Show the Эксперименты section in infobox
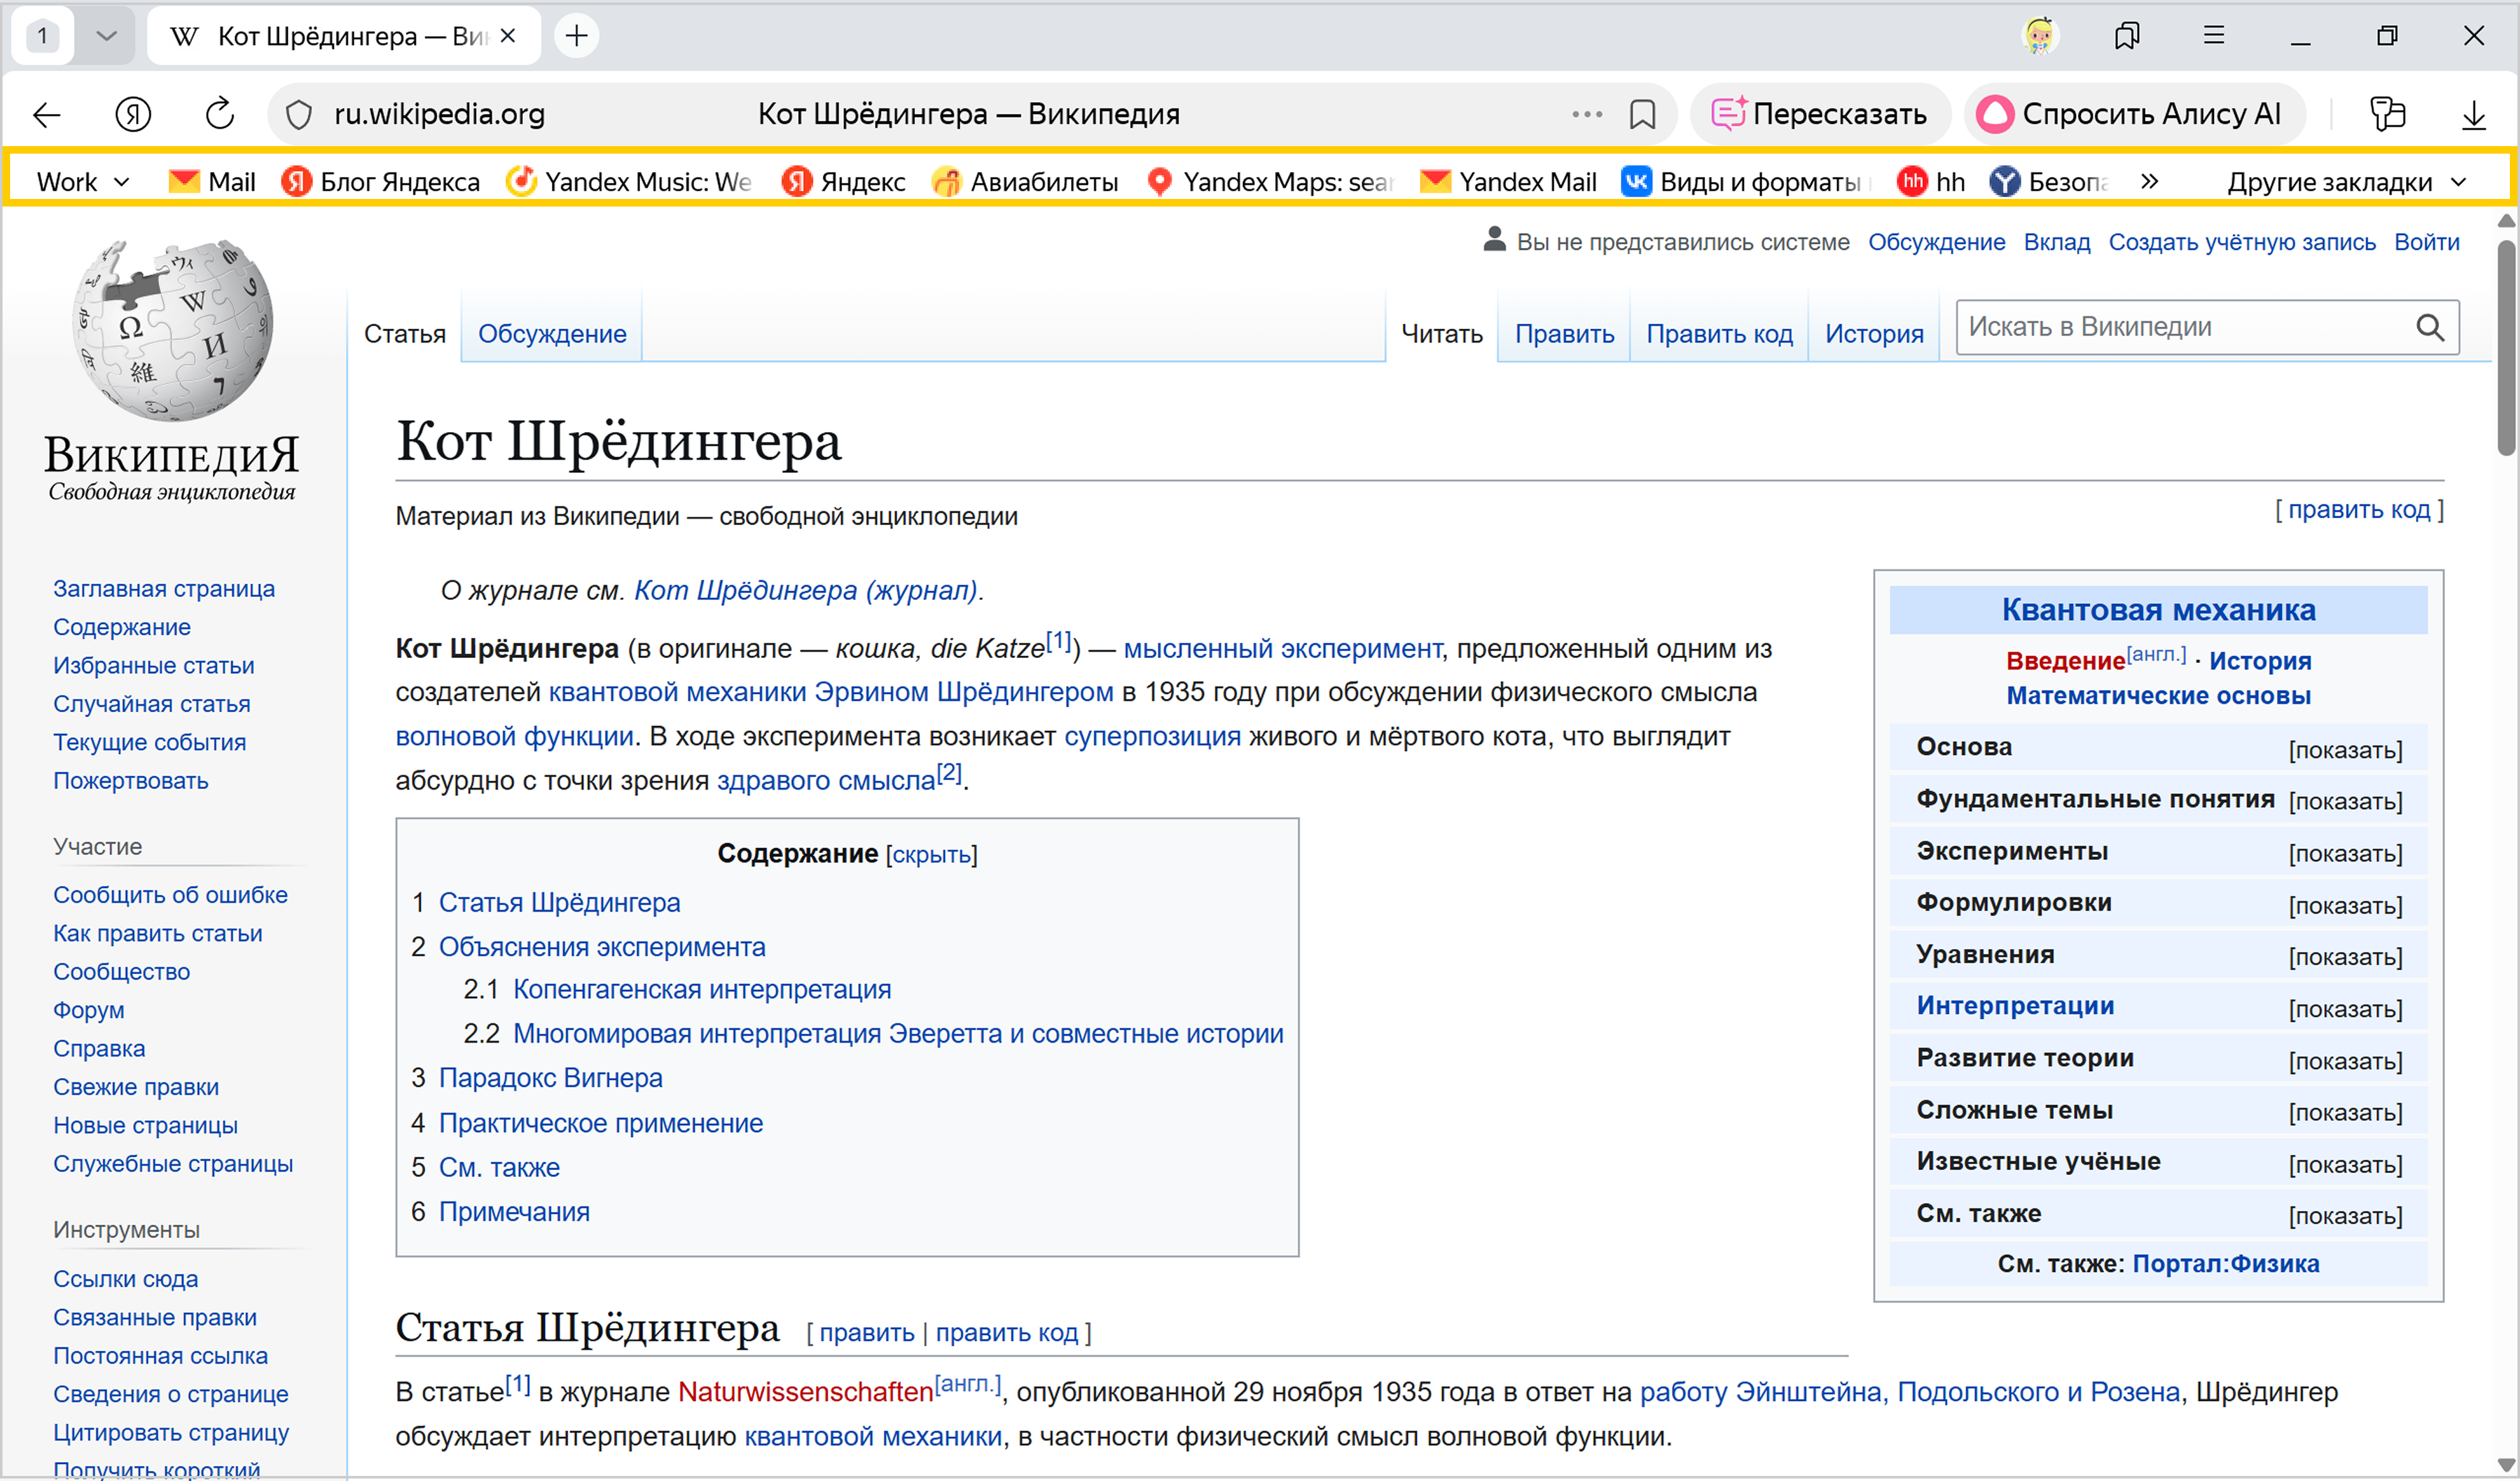The width and height of the screenshot is (2520, 1481). click(2345, 853)
